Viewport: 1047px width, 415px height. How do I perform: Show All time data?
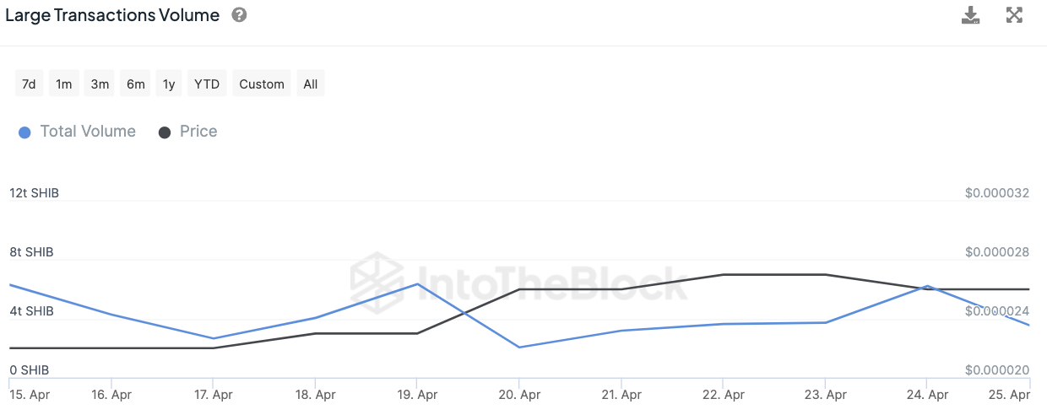tap(311, 84)
